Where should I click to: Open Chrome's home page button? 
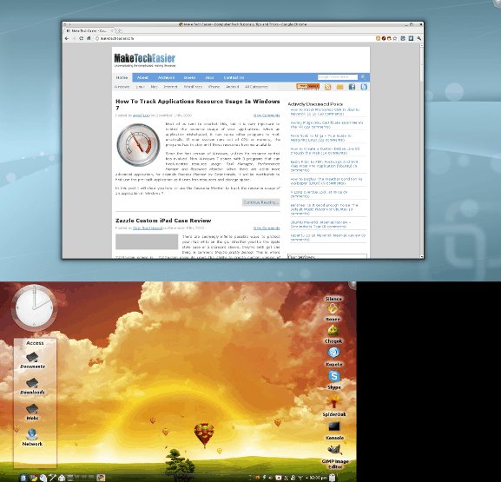[x=89, y=38]
